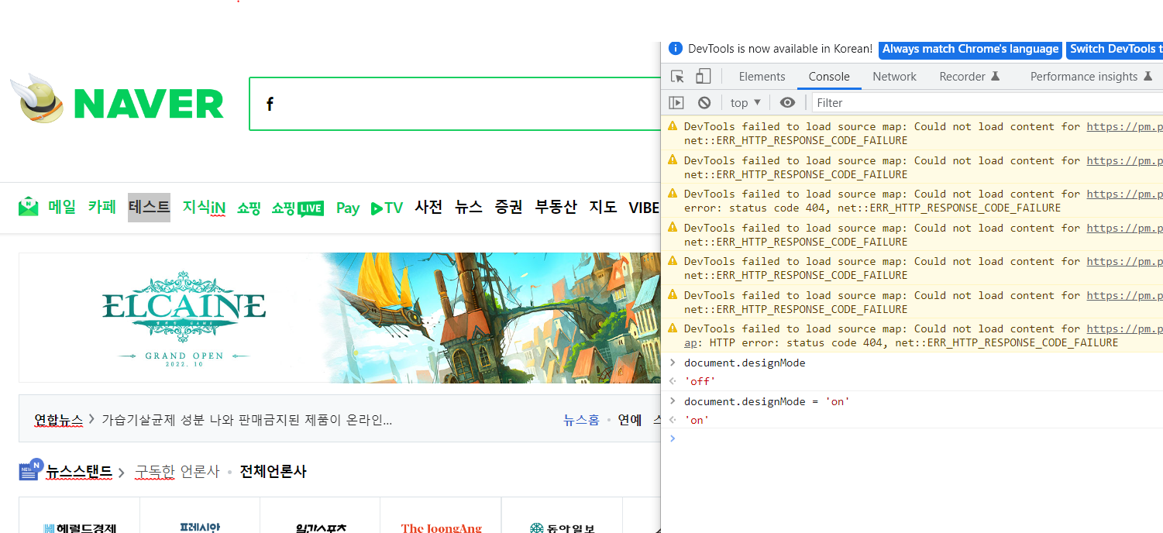This screenshot has width=1163, height=533.
Task: Select the 전체언론사 tab
Action: [x=273, y=472]
